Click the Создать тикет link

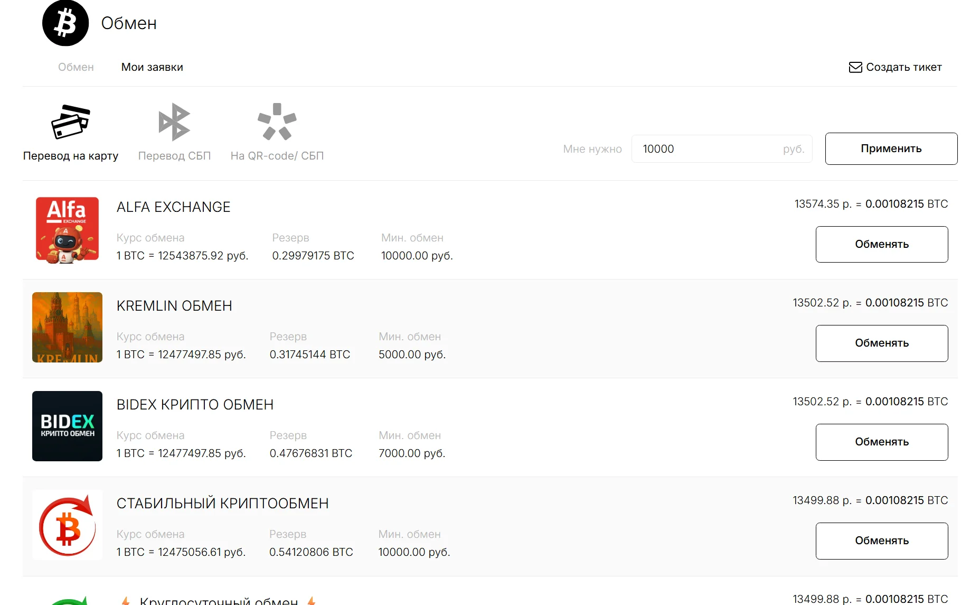point(903,67)
